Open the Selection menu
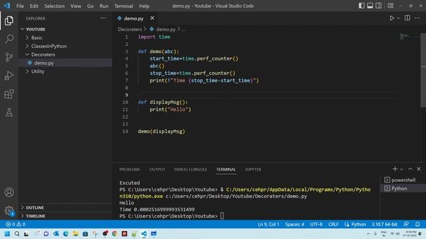426x239 pixels. [x=55, y=6]
